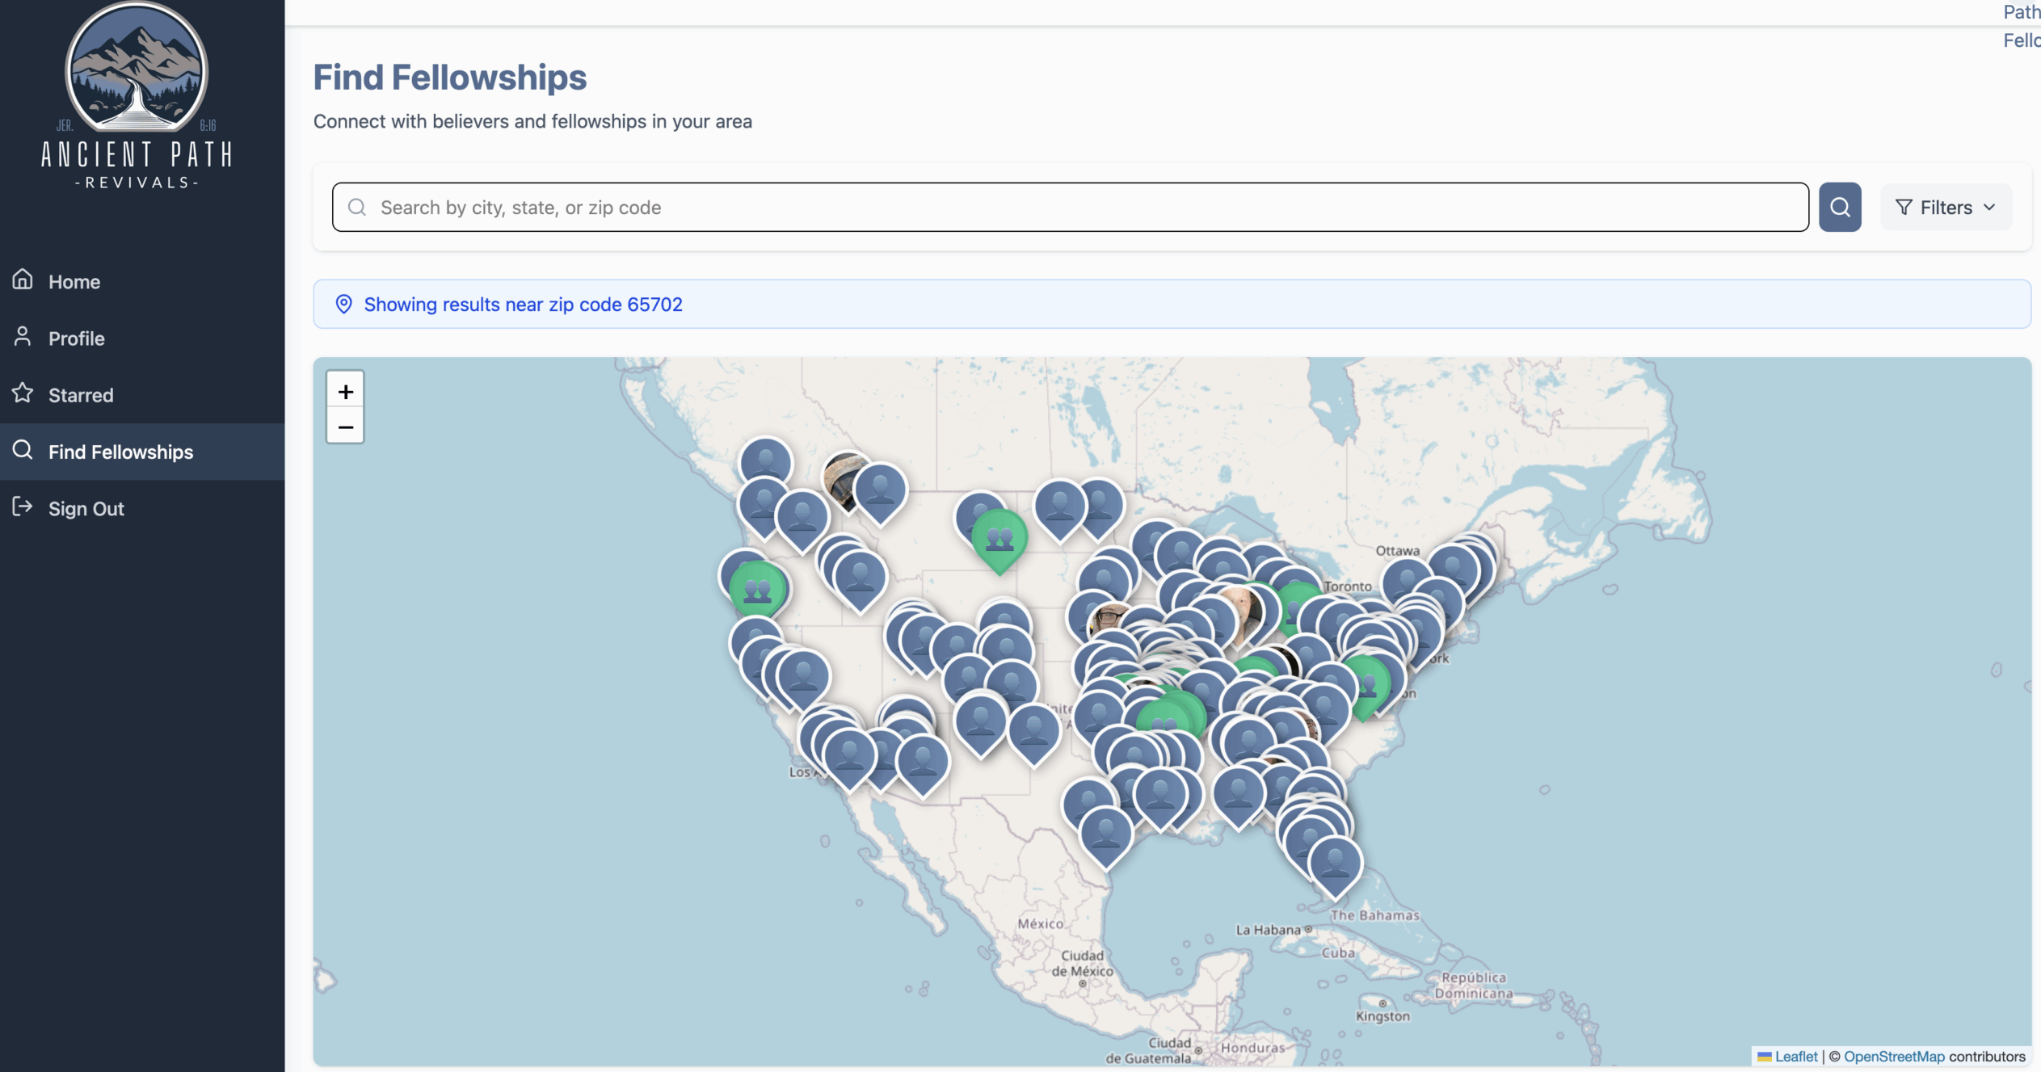Open the OpenStreetMap link
Screen dimensions: 2041x1072
tap(1893, 1056)
